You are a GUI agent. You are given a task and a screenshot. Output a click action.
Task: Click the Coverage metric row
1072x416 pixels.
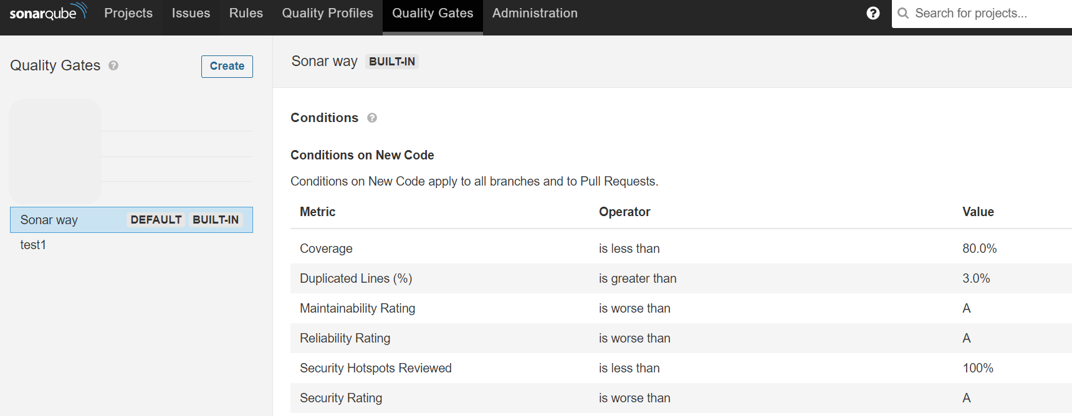tap(326, 248)
